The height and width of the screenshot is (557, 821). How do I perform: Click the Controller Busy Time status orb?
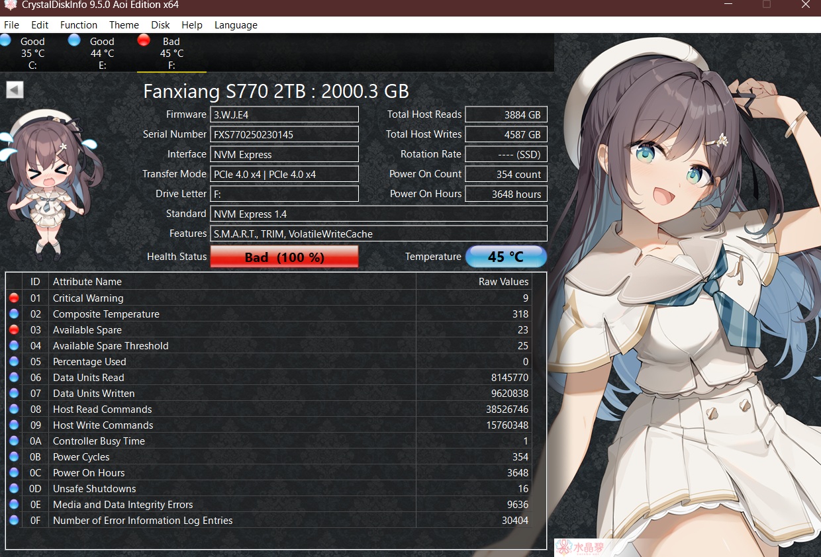tap(14, 441)
